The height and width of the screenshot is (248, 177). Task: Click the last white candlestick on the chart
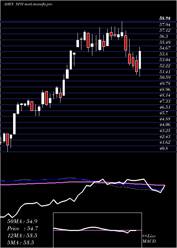pos(140,60)
